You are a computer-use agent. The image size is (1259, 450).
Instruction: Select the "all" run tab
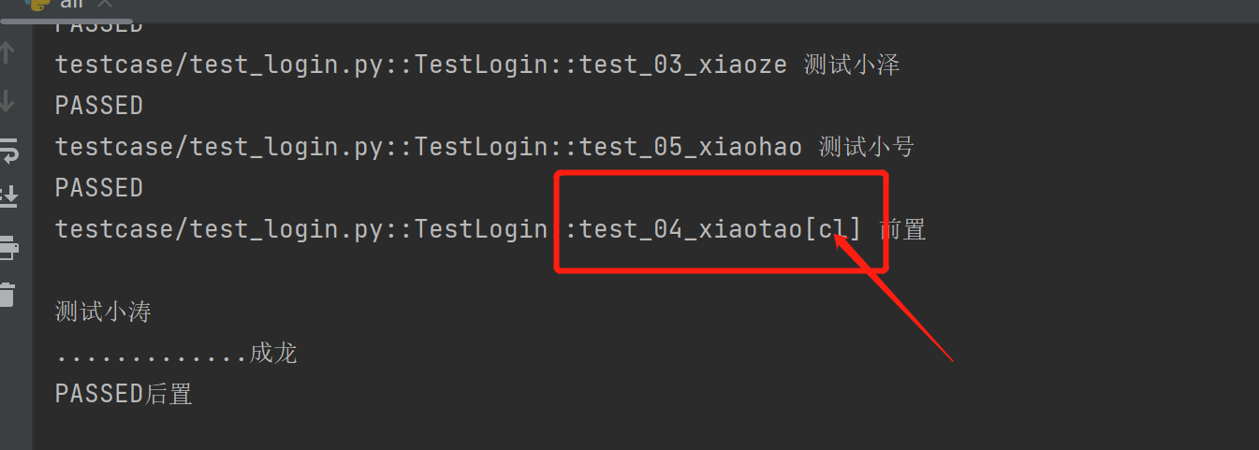coord(71,5)
